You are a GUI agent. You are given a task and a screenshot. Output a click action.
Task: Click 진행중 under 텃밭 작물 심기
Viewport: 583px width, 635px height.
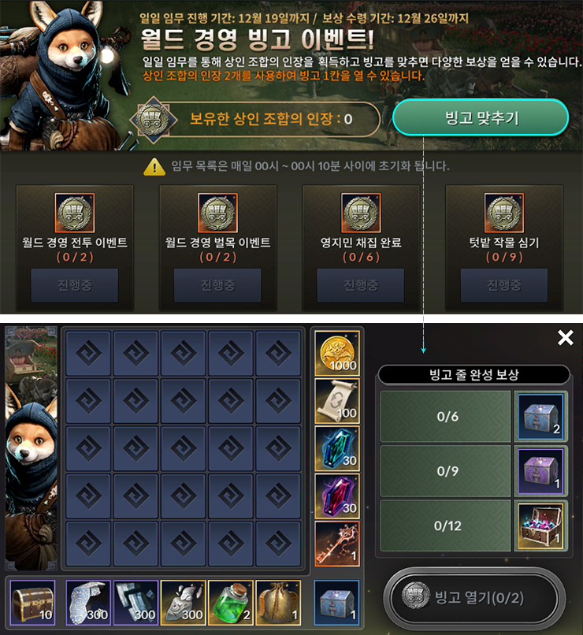pyautogui.click(x=504, y=285)
